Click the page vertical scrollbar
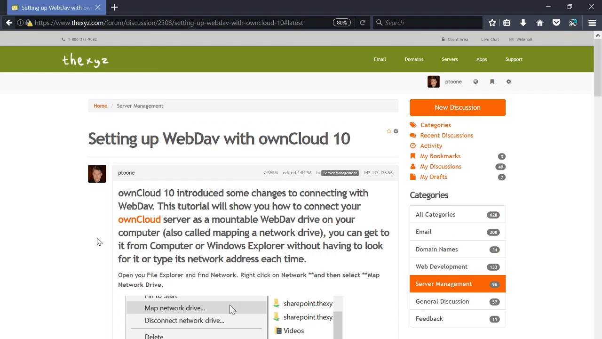602x339 pixels. point(598,67)
